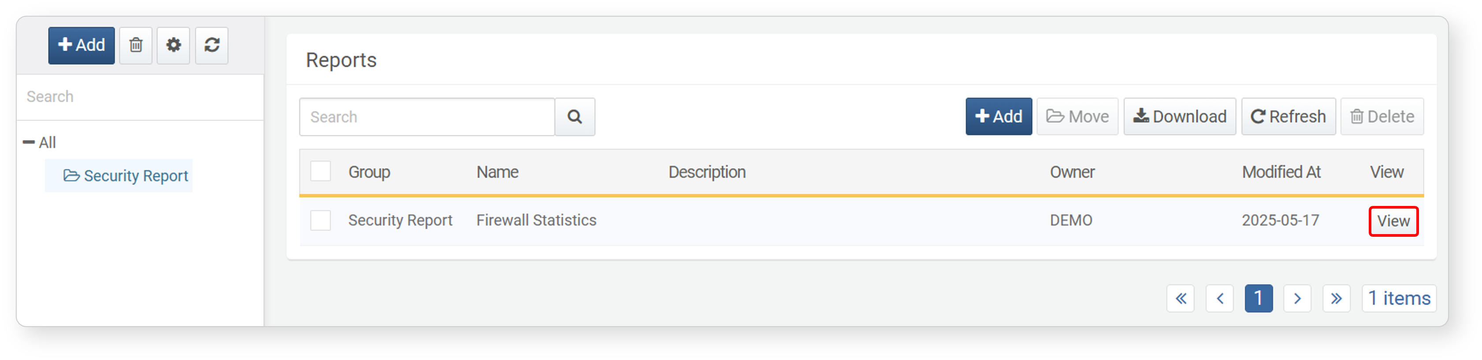Sort by the Name column header

(x=498, y=172)
